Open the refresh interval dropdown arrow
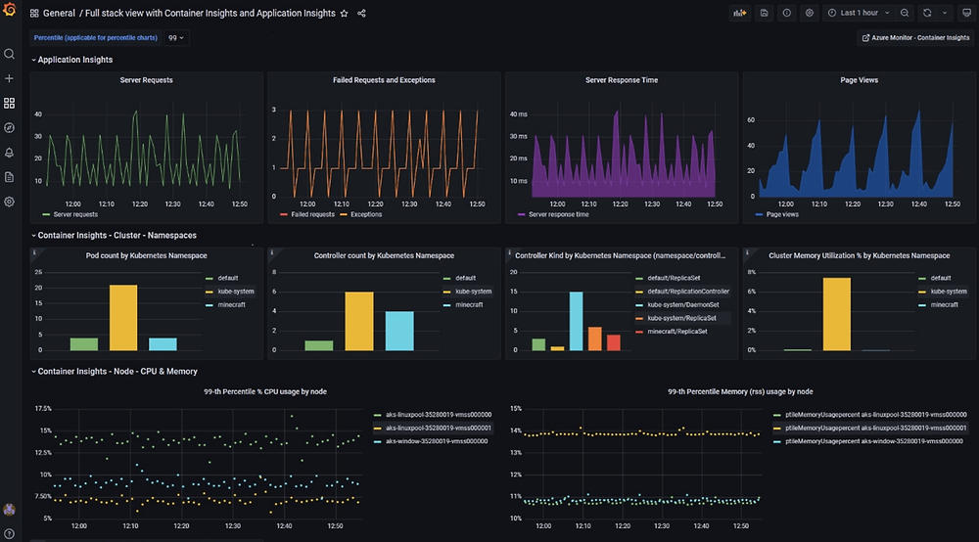This screenshot has width=979, height=542. point(945,13)
